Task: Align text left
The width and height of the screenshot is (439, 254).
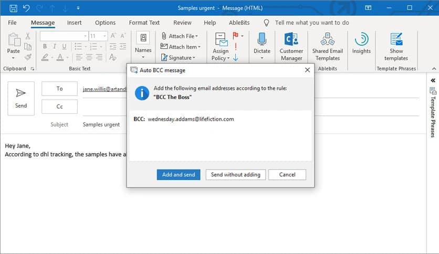Action: click(79, 57)
